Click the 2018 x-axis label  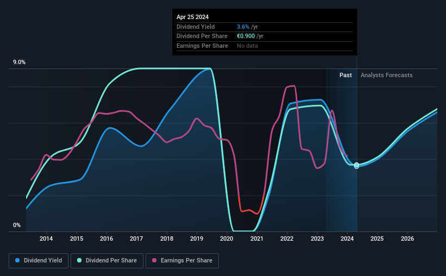click(x=167, y=239)
